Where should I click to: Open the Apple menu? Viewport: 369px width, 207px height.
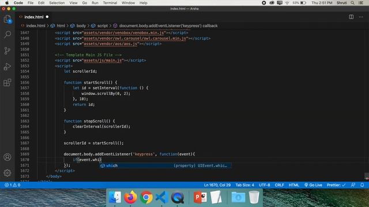[7, 3]
